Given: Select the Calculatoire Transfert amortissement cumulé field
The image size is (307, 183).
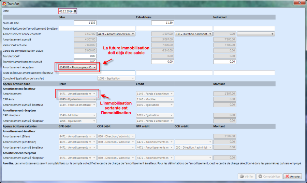Looking at the screenshot, I should pyautogui.click(x=162, y=62).
